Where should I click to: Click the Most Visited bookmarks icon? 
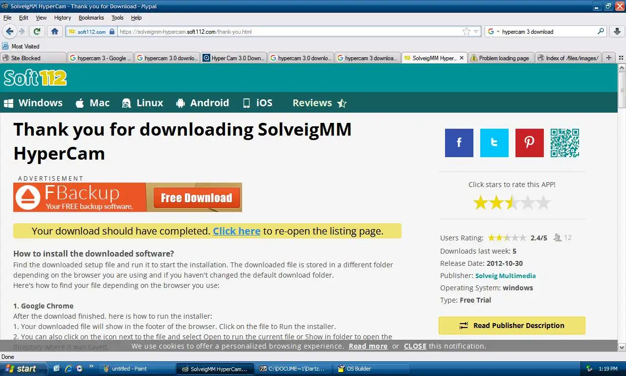click(x=5, y=47)
